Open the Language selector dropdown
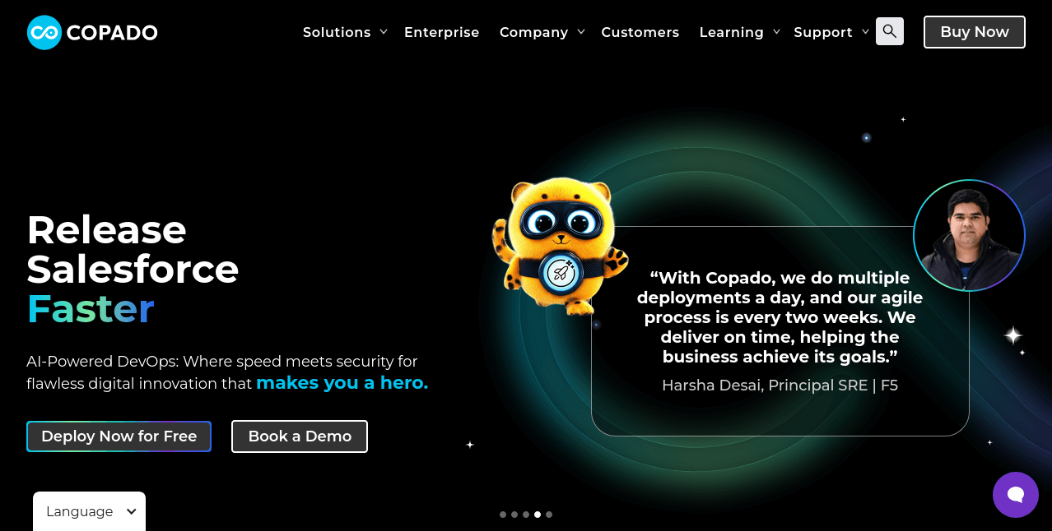Image resolution: width=1052 pixels, height=531 pixels. pos(90,511)
